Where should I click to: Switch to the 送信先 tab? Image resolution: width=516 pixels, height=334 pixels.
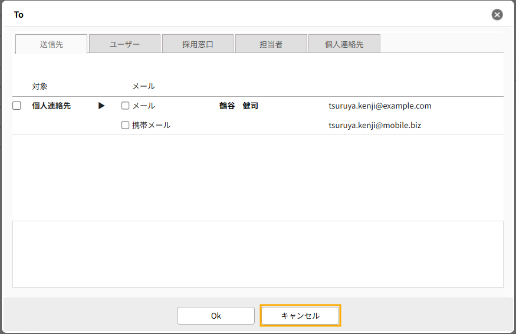tap(51, 44)
